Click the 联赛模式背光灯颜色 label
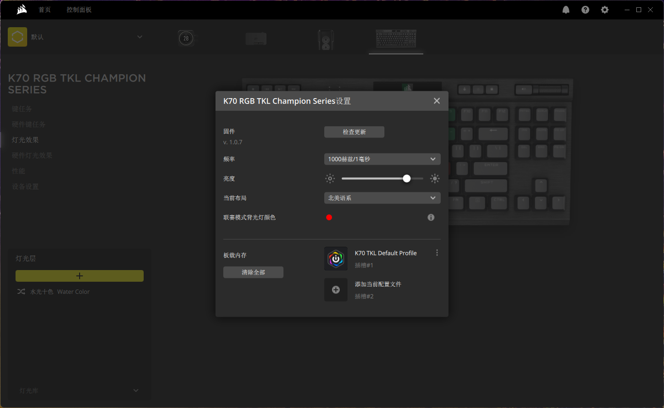This screenshot has height=408, width=664. tap(249, 218)
